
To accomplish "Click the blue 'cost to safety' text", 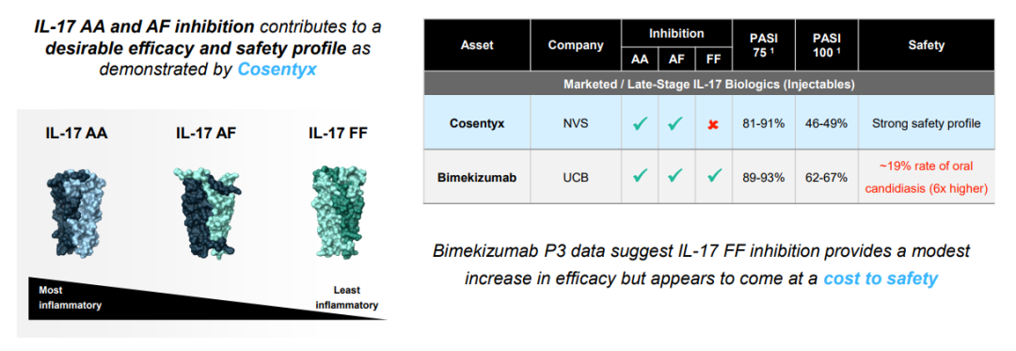I will point(881,279).
